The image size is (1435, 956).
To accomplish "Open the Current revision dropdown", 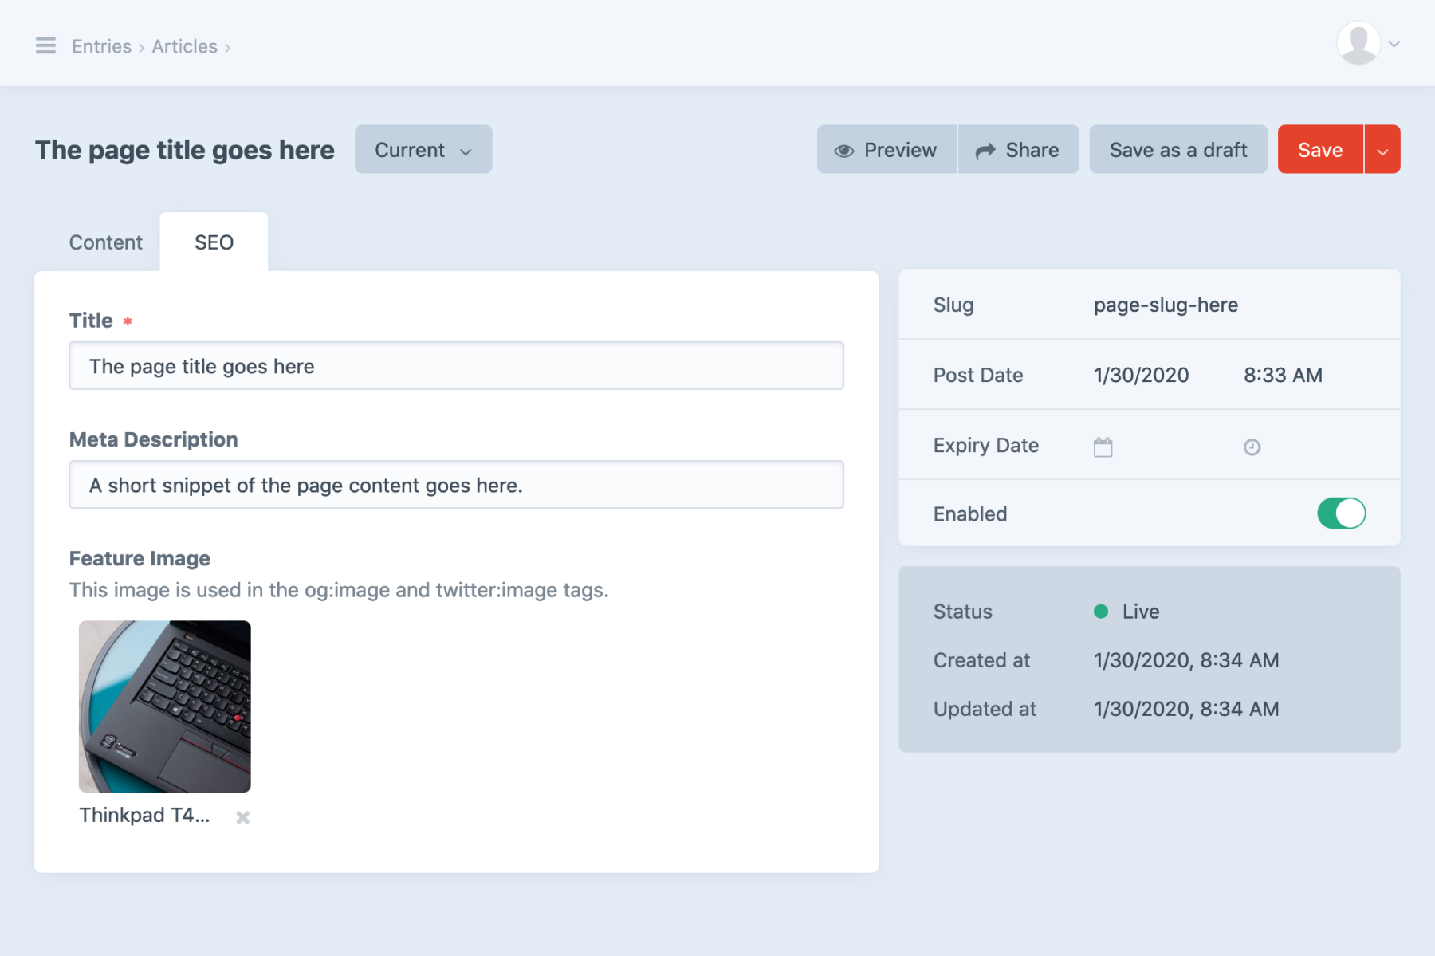I will click(423, 149).
